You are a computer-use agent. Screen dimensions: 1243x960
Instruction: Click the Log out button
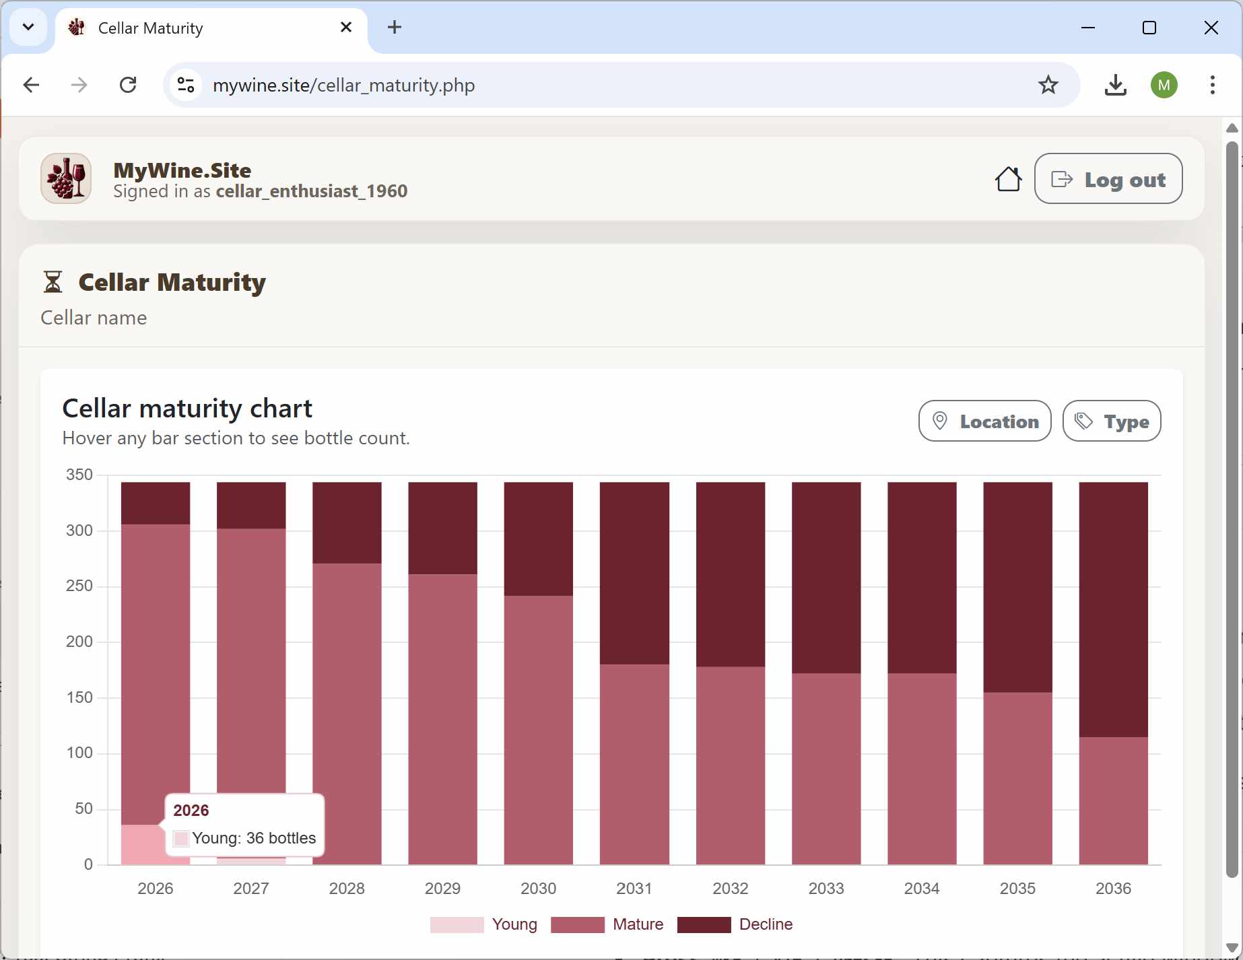(x=1108, y=178)
